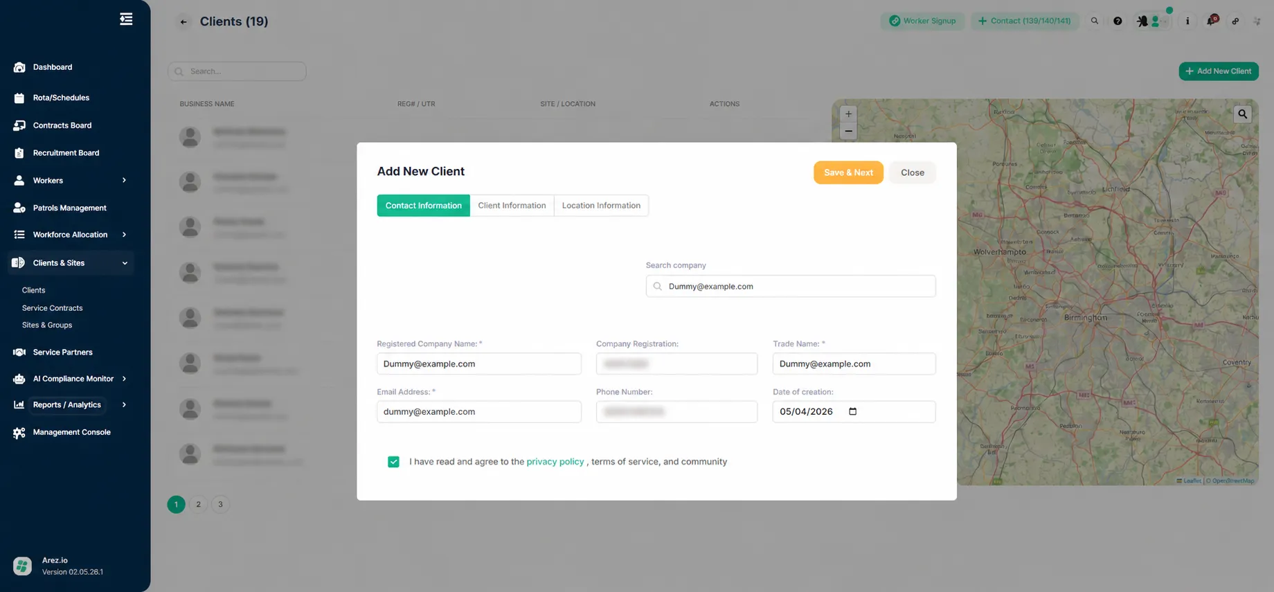Viewport: 1274px width, 592px height.
Task: Click the Contact (139/140/141) button
Action: [x=1024, y=21]
